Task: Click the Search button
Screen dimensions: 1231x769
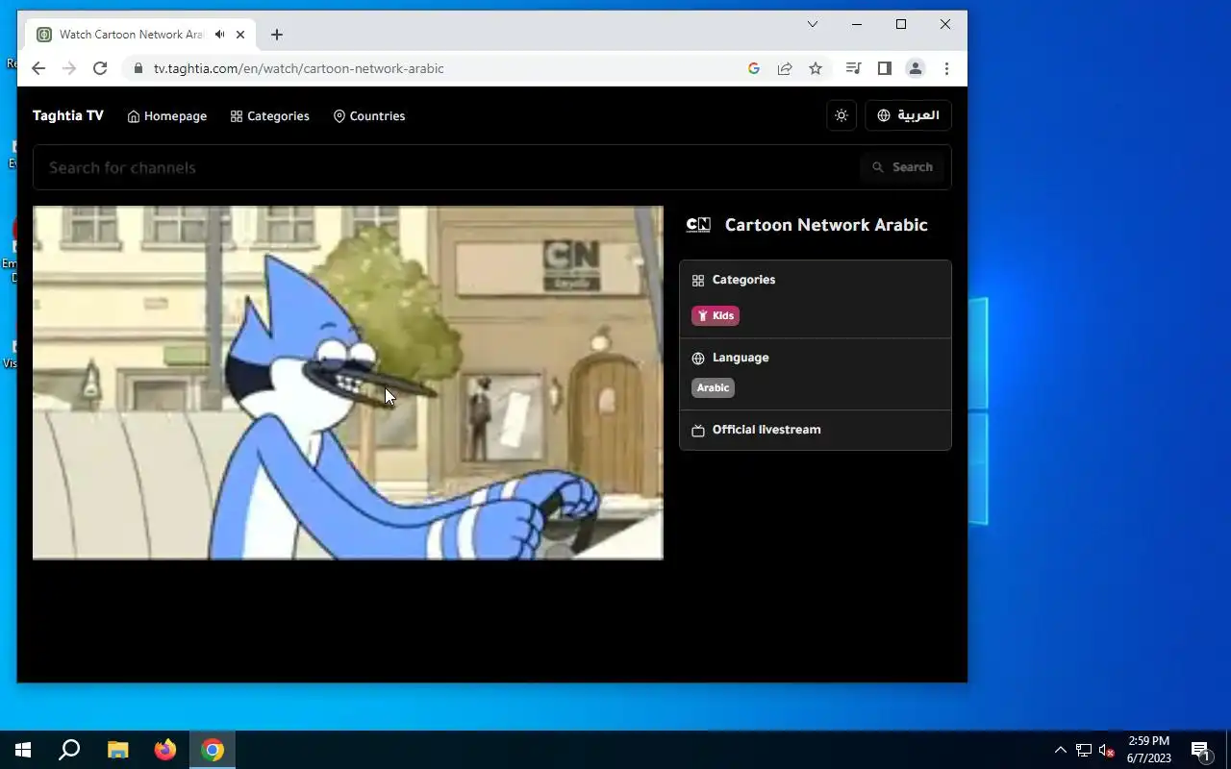Action: point(903,167)
